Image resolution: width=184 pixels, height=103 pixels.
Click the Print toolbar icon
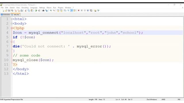pyautogui.click(x=22, y=11)
